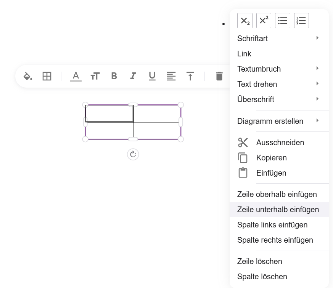Click the rotate handle below the table
Viewport: 333px width, 288px height.
(x=133, y=154)
